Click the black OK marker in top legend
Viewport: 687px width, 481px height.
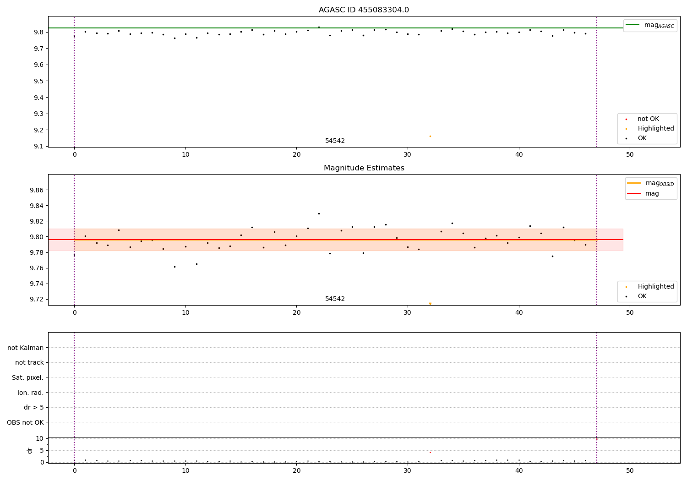pos(626,138)
